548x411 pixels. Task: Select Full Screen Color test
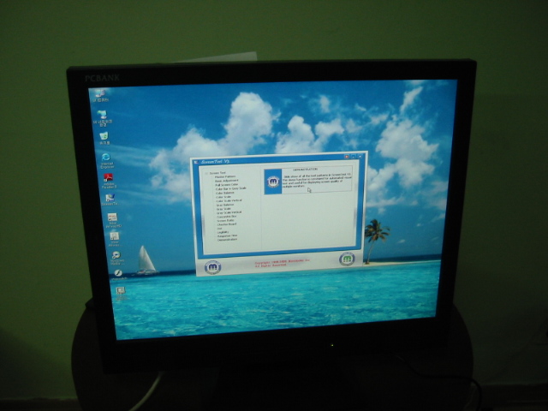227,185
